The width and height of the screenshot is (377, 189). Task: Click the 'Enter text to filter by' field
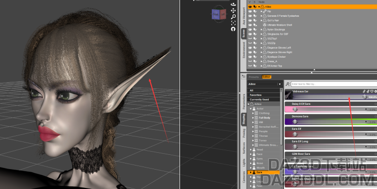(x=334, y=84)
